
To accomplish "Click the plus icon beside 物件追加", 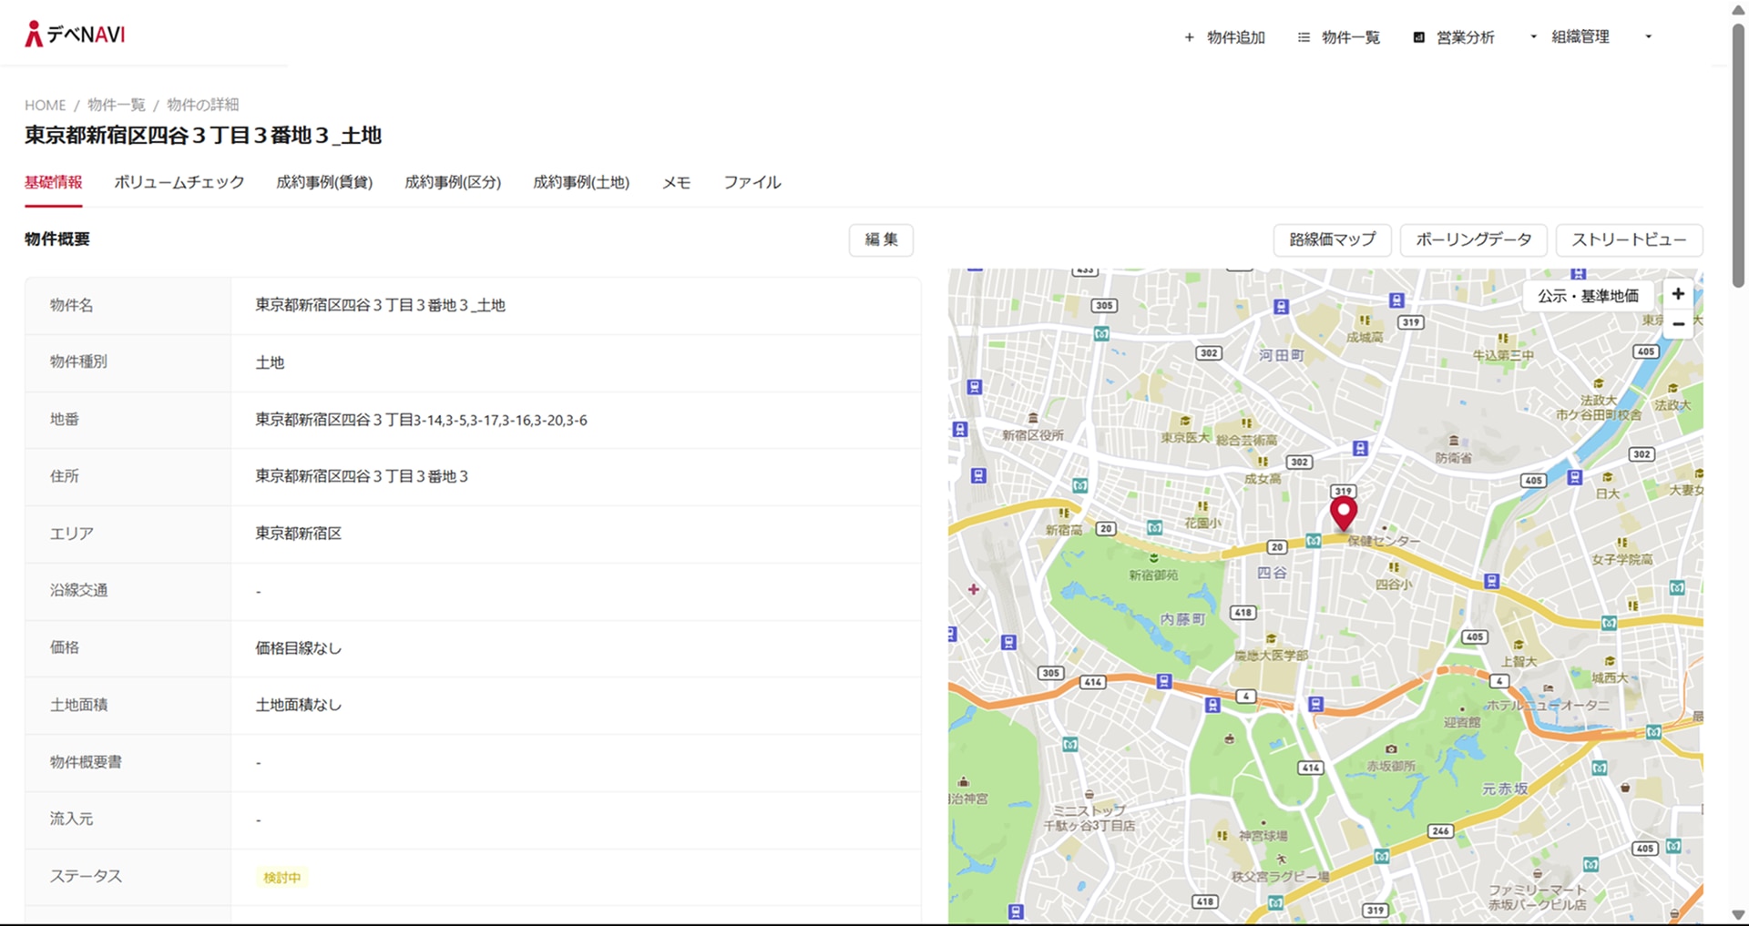I will pos(1189,36).
